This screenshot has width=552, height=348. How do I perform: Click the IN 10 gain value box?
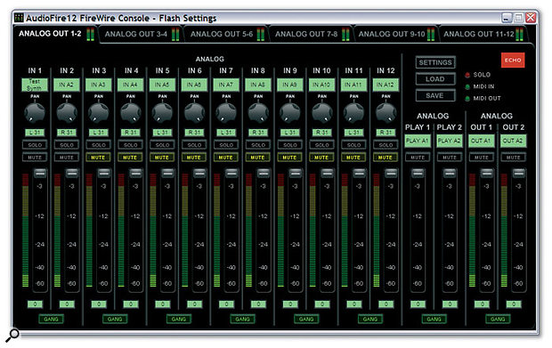322,304
